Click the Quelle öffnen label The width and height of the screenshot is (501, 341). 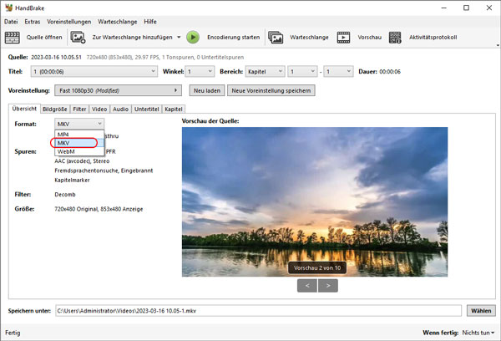(x=44, y=38)
